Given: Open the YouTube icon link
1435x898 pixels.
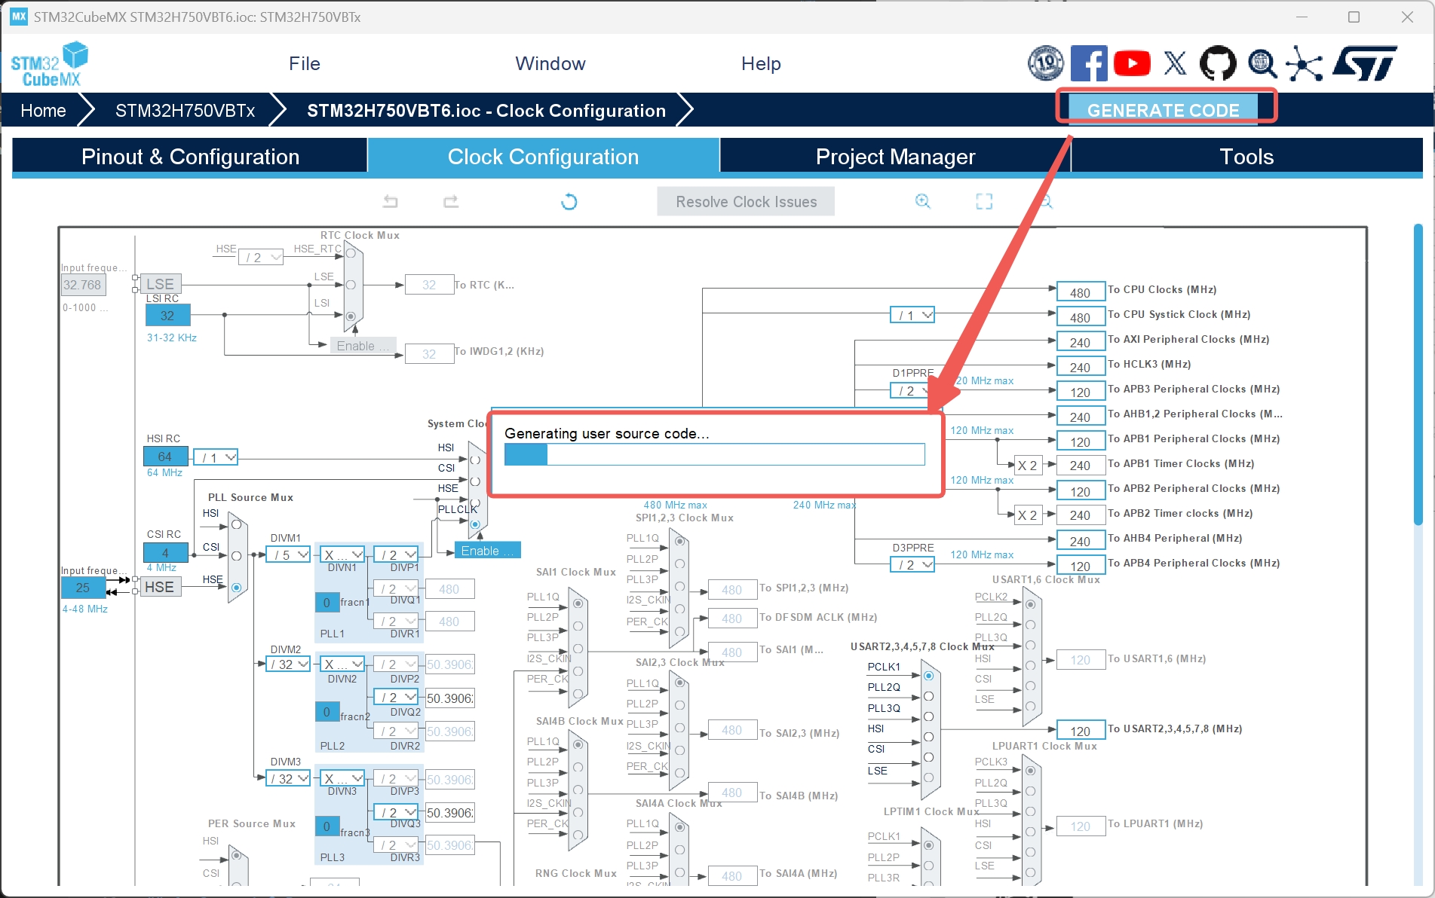Looking at the screenshot, I should (x=1132, y=63).
